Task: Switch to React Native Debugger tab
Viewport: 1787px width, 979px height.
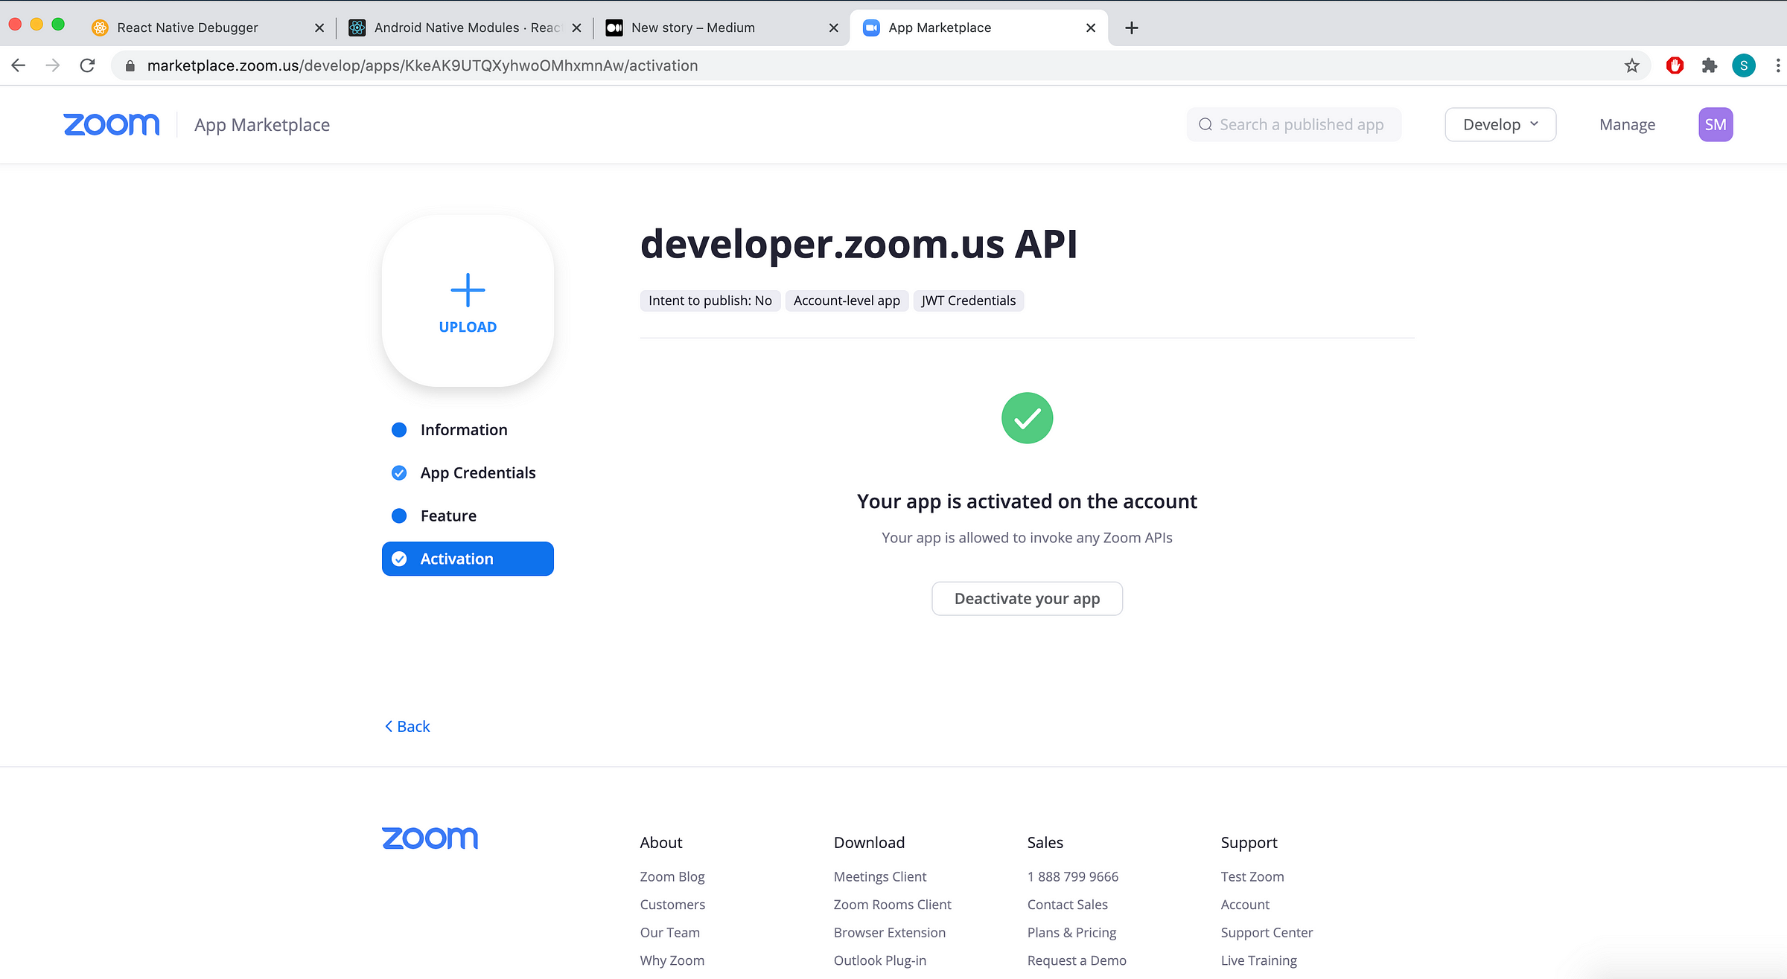Action: click(188, 28)
